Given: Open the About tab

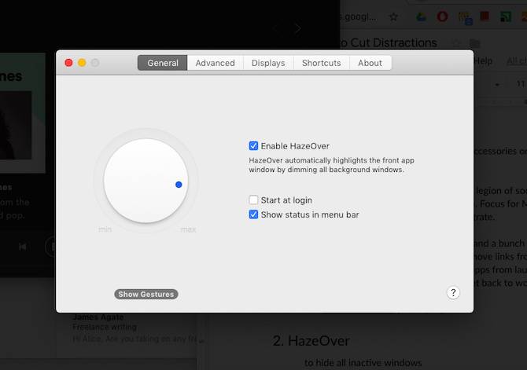Looking at the screenshot, I should point(370,63).
